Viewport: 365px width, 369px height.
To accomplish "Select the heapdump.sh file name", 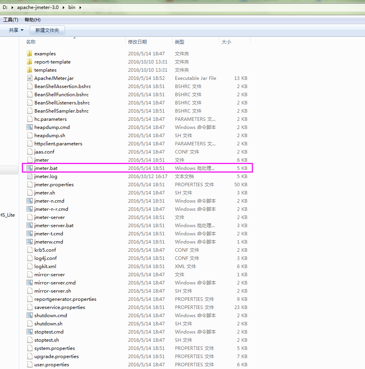I will click(x=50, y=136).
